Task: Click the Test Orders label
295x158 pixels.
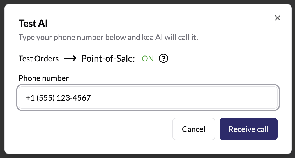Action: click(39, 59)
